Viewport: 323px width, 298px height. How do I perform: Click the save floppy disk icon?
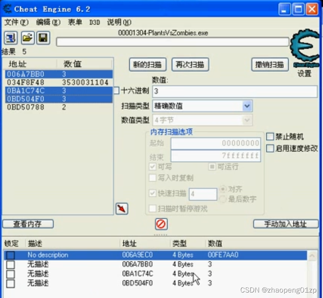coord(43,38)
